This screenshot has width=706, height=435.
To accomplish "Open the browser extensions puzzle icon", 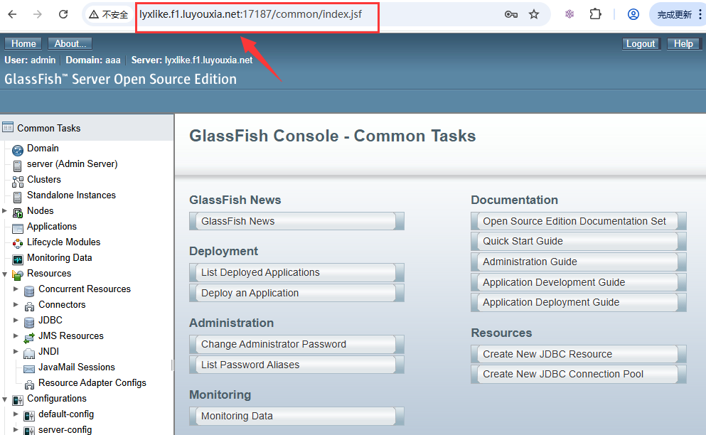I will (595, 14).
